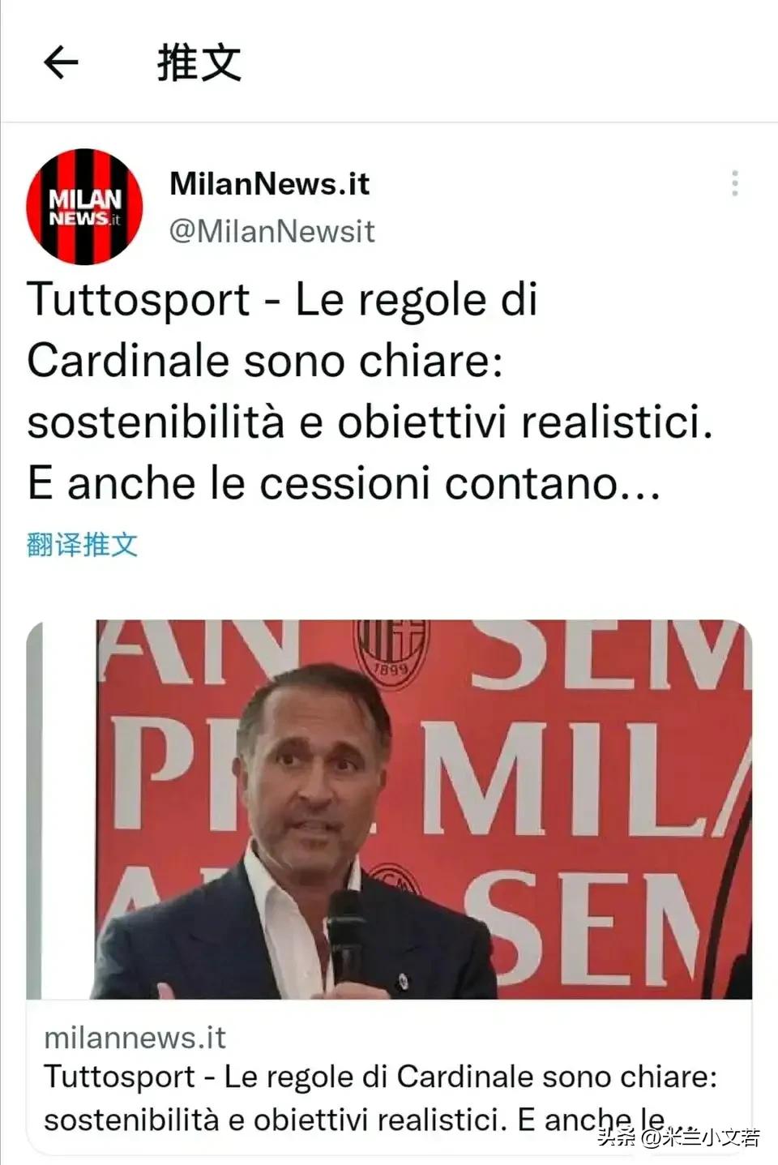Tap the main tweet text body

[x=370, y=392]
